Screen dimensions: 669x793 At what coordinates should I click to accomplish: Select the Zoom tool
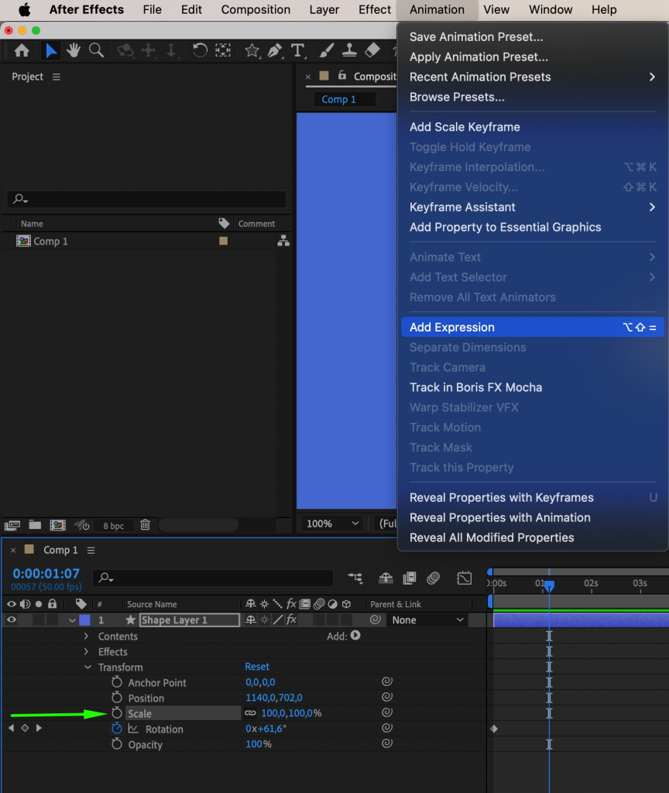[96, 50]
